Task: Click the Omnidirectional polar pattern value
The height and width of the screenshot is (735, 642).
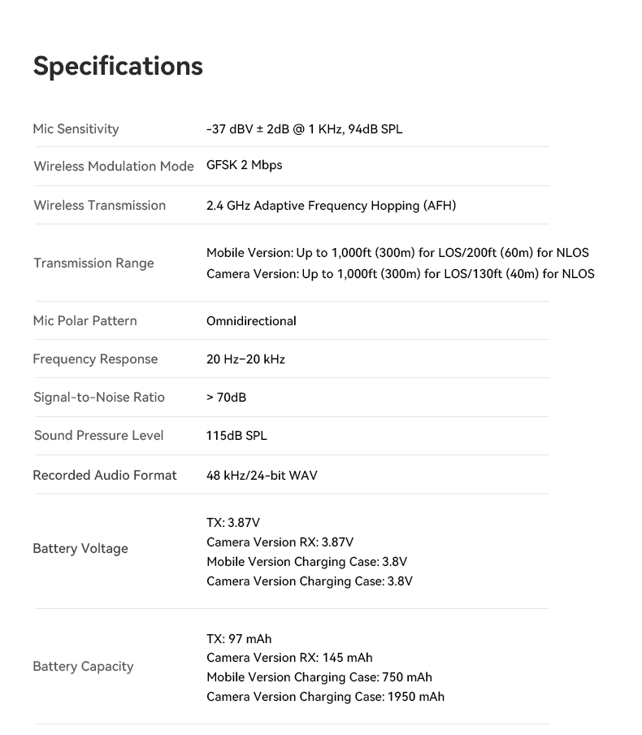Action: (251, 321)
